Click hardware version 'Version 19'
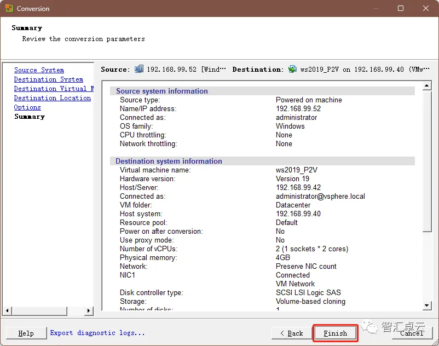The image size is (439, 346). tap(292, 178)
